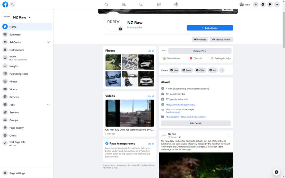Click the Edit Details button
The width and height of the screenshot is (285, 178).
pyautogui.click(x=196, y=123)
